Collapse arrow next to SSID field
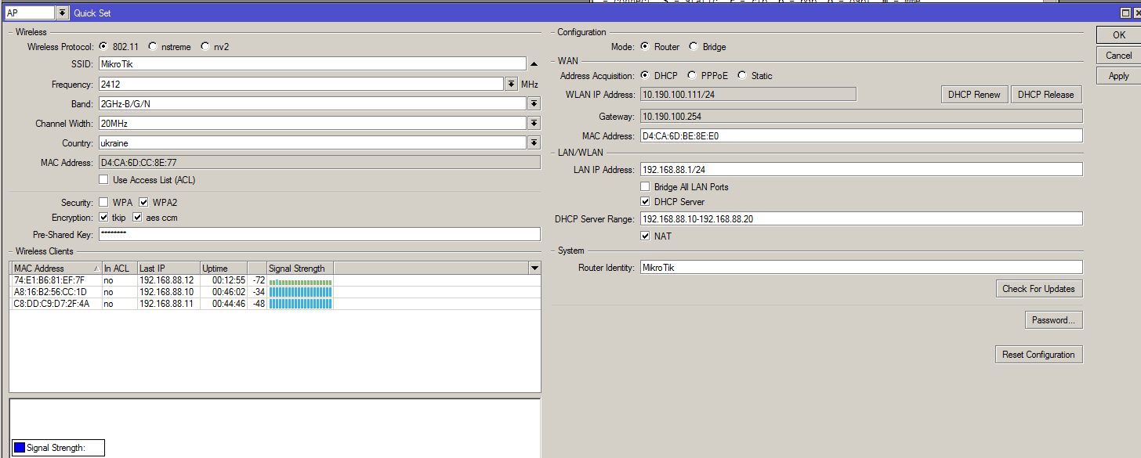 click(534, 64)
